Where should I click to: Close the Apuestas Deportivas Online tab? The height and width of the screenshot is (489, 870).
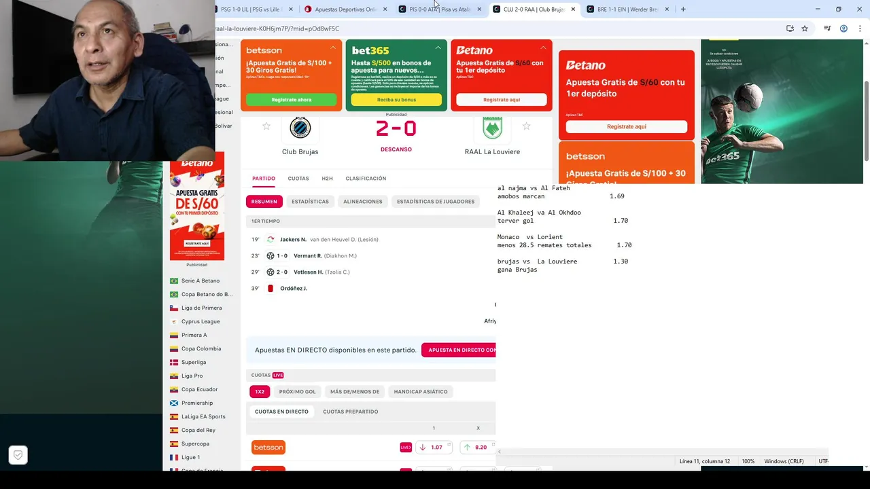point(385,10)
